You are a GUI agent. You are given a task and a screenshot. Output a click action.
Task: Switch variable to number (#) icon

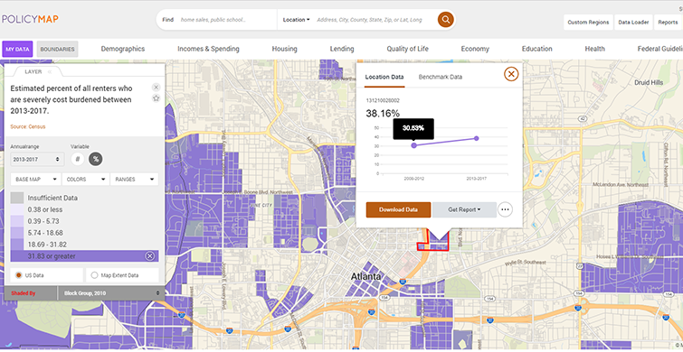point(78,159)
